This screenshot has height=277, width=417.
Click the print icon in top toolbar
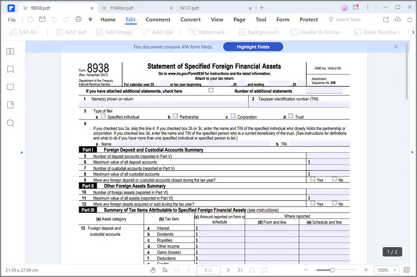(x=78, y=20)
